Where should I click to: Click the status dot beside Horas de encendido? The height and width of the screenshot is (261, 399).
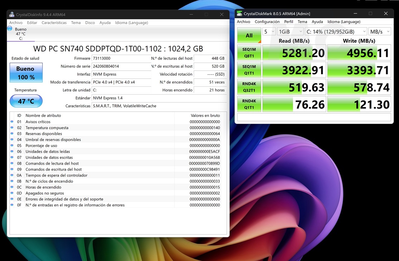click(12, 187)
